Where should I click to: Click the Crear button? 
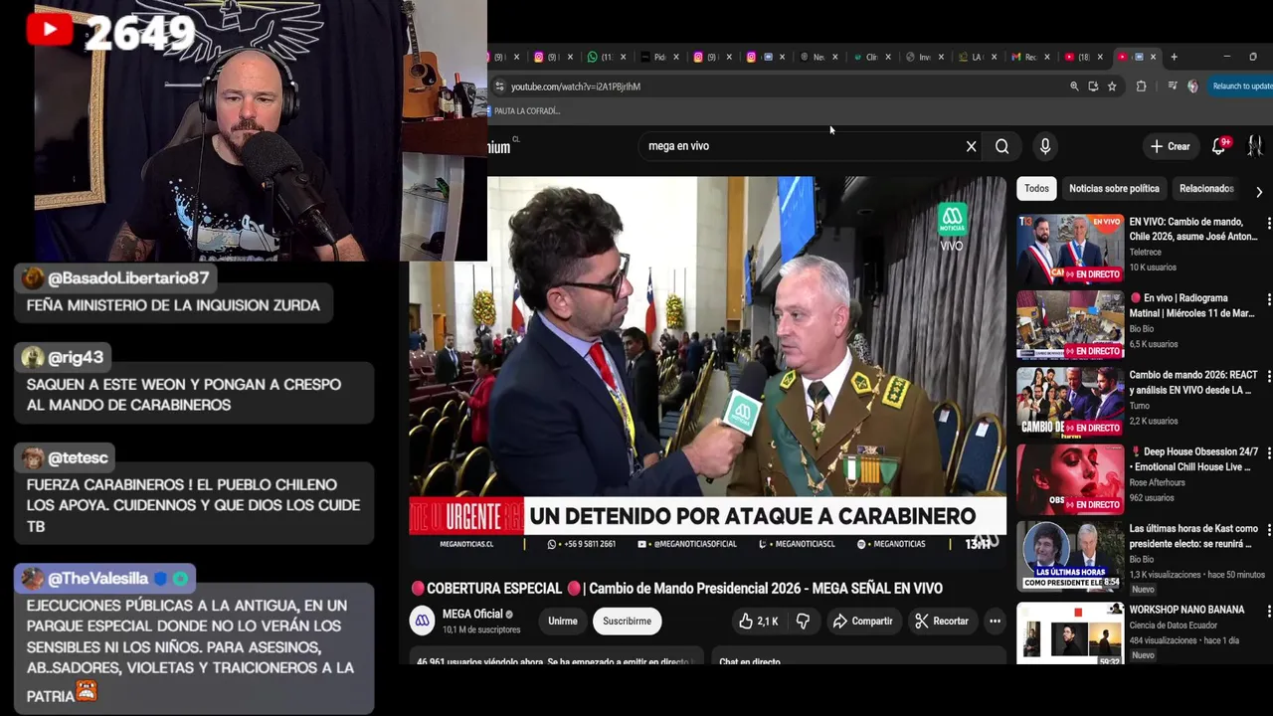pos(1170,146)
